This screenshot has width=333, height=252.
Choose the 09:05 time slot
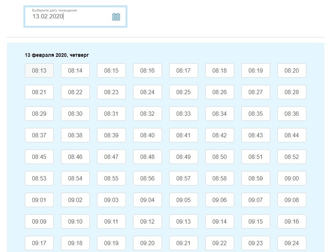184,200
